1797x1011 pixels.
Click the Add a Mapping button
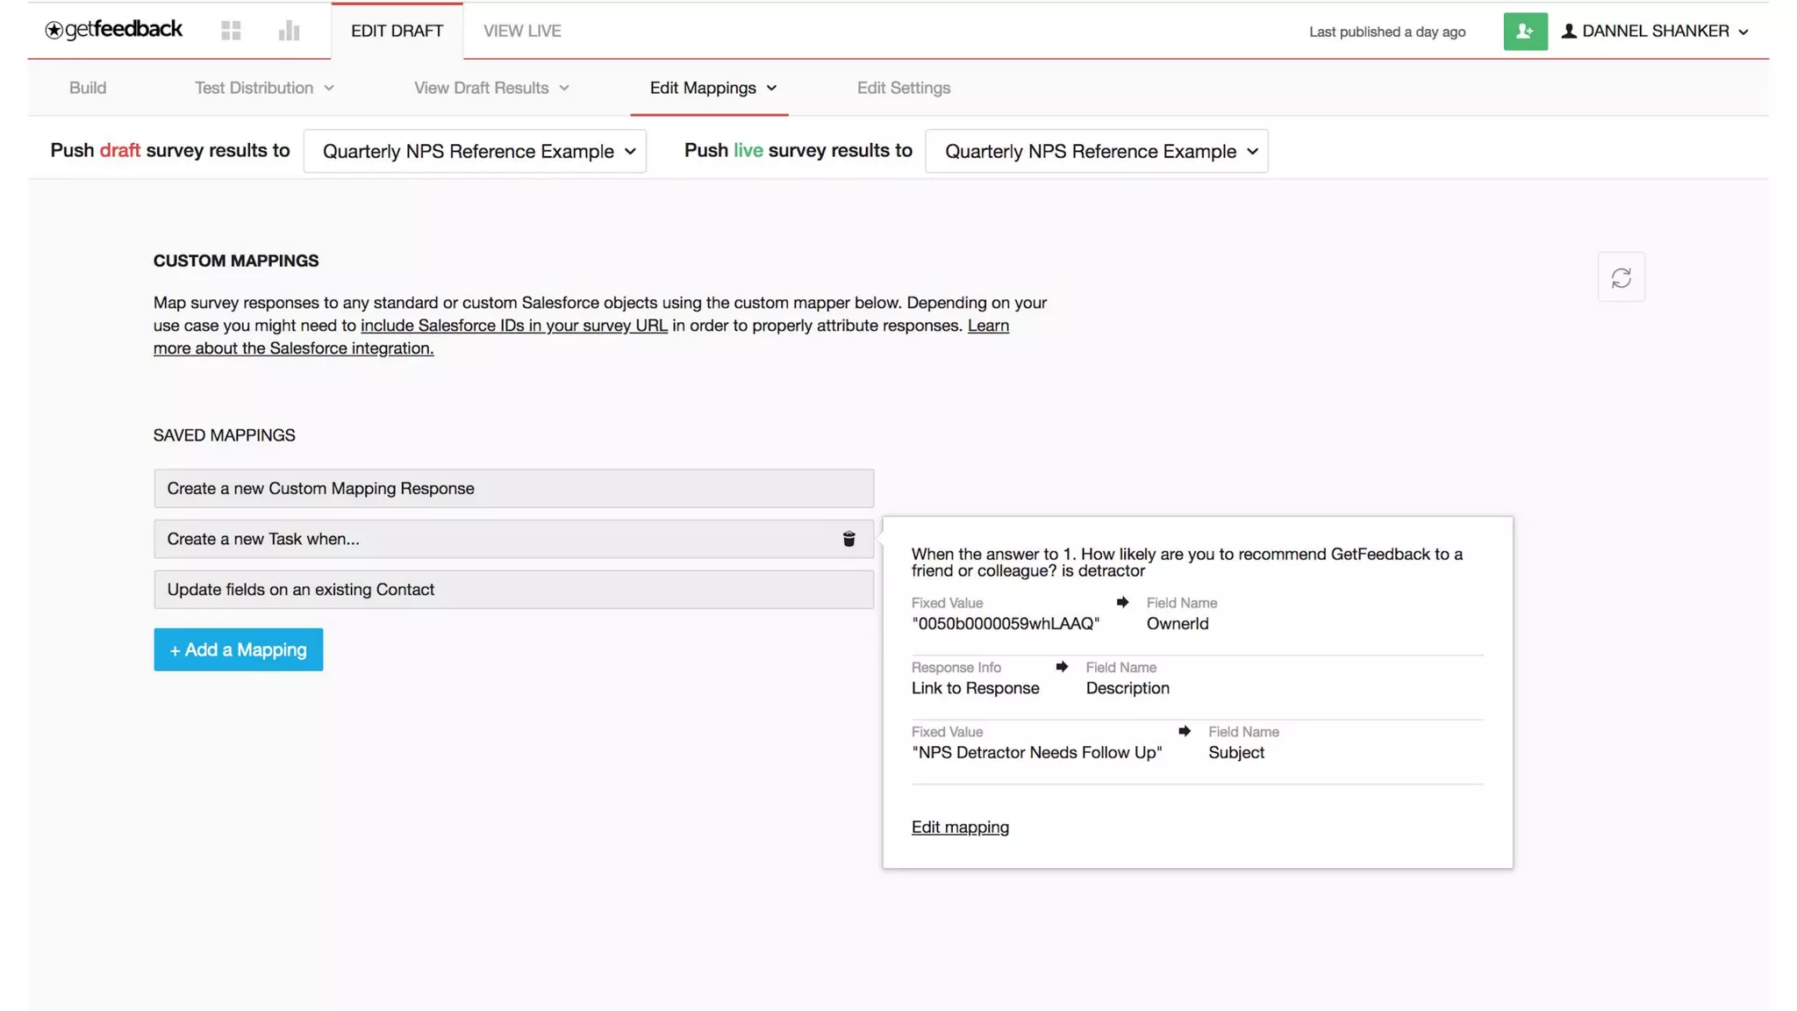[x=239, y=649]
